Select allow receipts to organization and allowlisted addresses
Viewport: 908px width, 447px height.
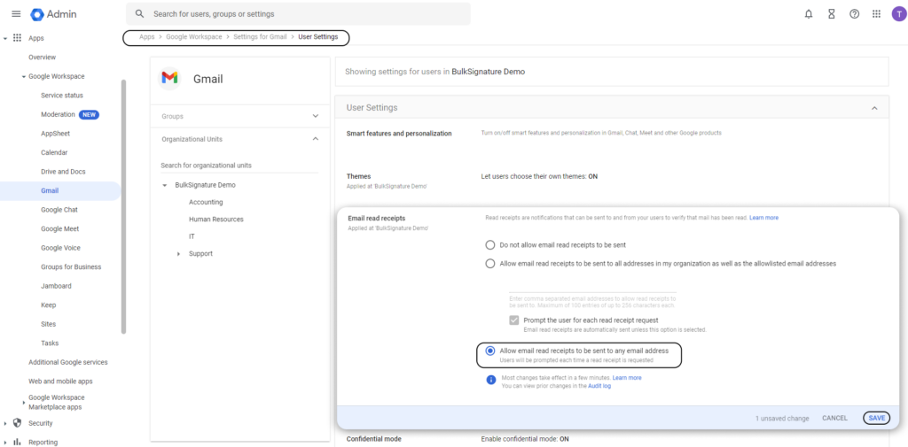490,263
